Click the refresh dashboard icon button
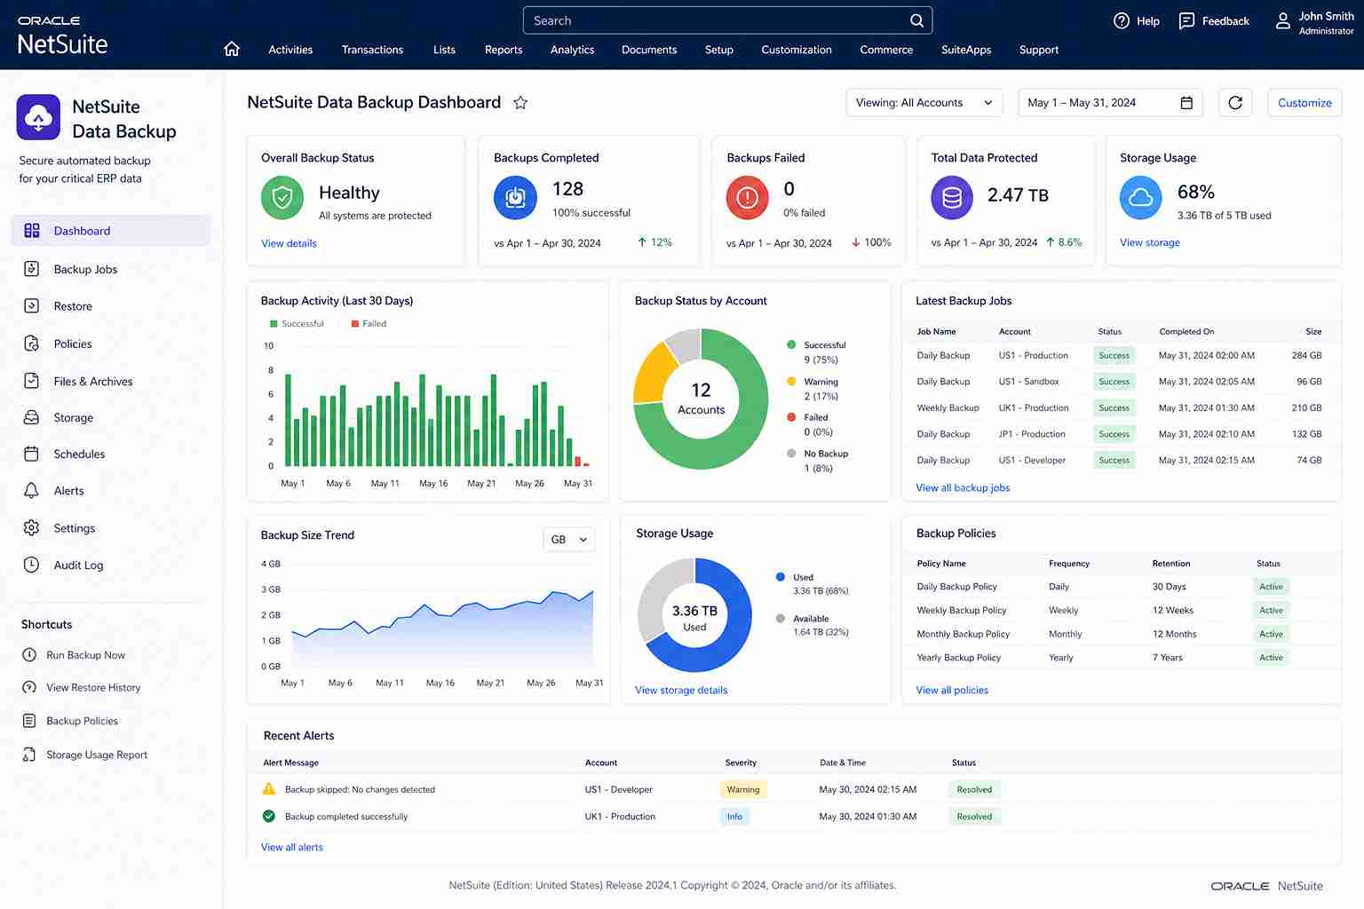This screenshot has width=1364, height=909. click(x=1235, y=103)
